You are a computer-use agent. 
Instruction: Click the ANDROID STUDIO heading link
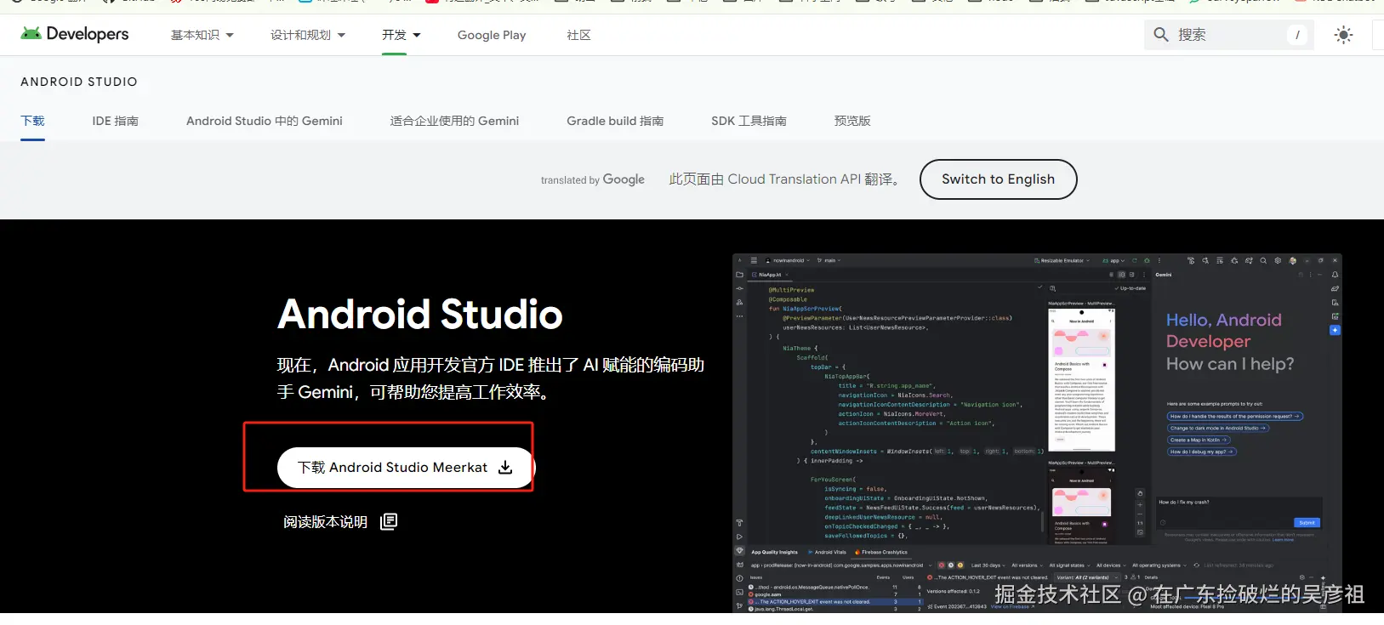click(79, 82)
